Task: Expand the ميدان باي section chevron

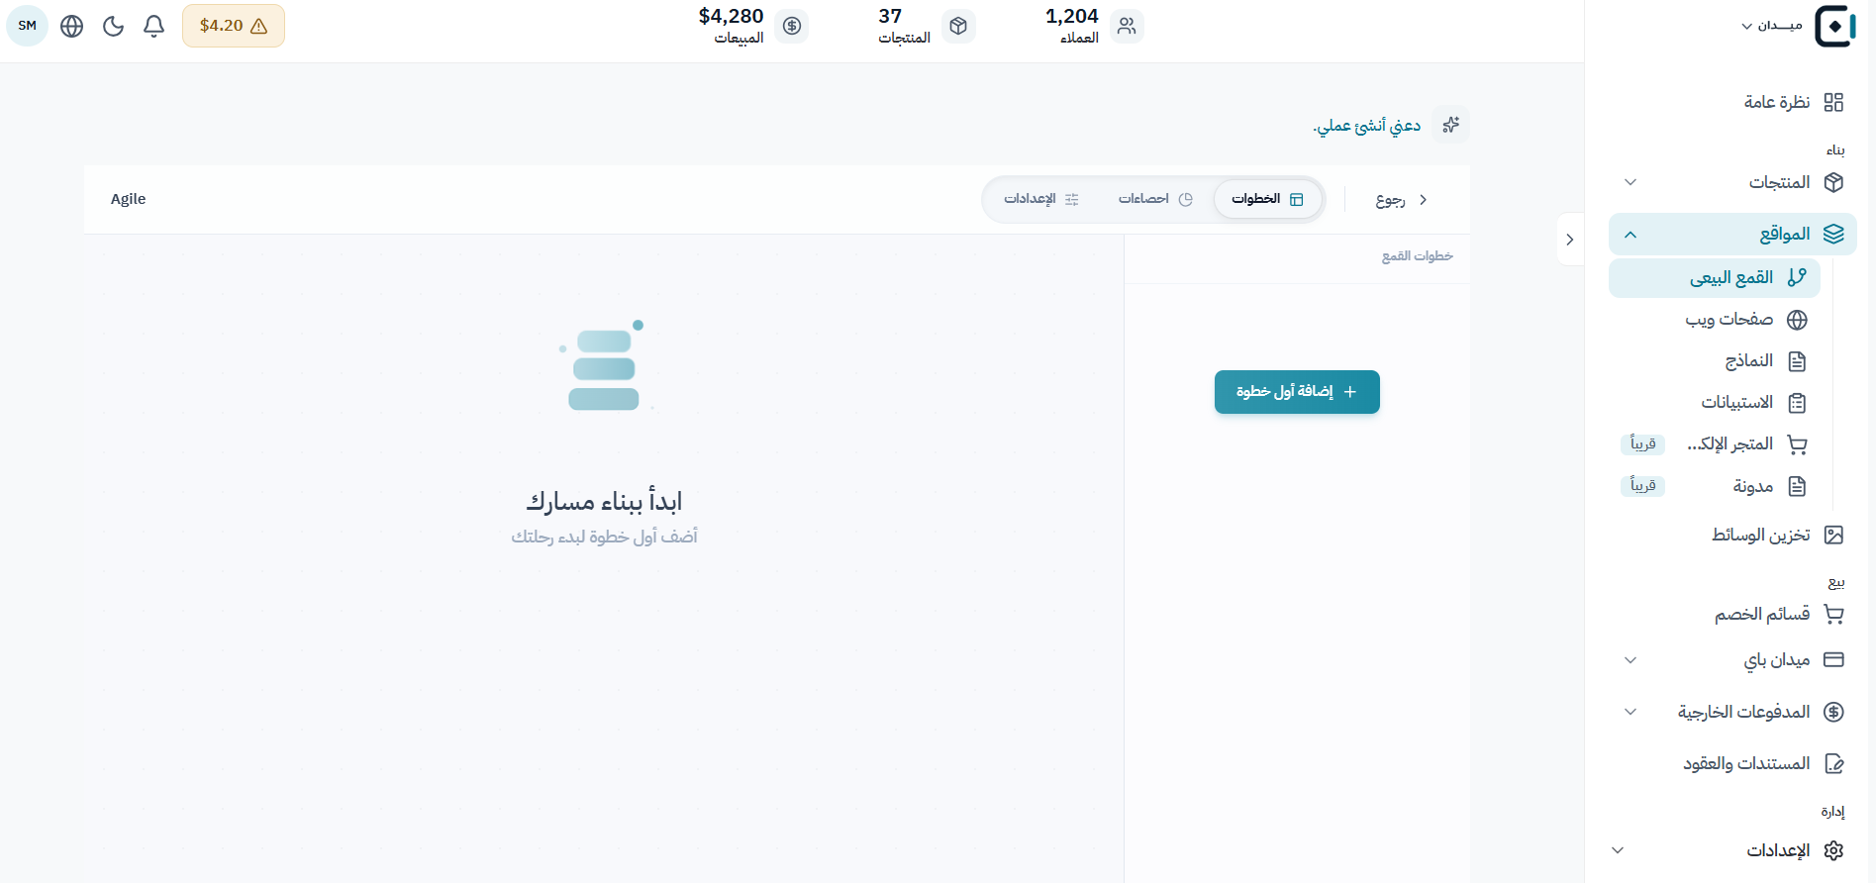Action: click(1630, 660)
